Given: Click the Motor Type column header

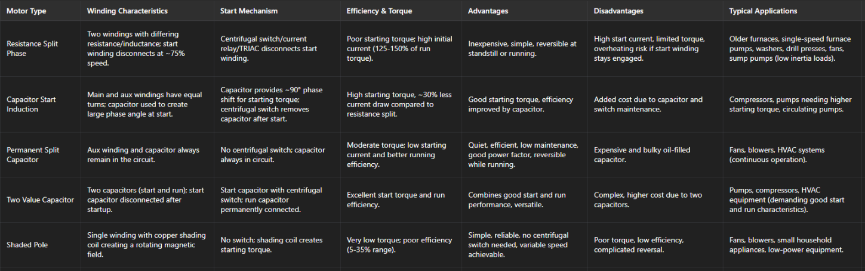Looking at the screenshot, I should point(26,11).
